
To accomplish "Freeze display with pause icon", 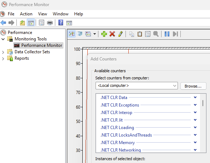I will pyautogui.click(x=167, y=34).
